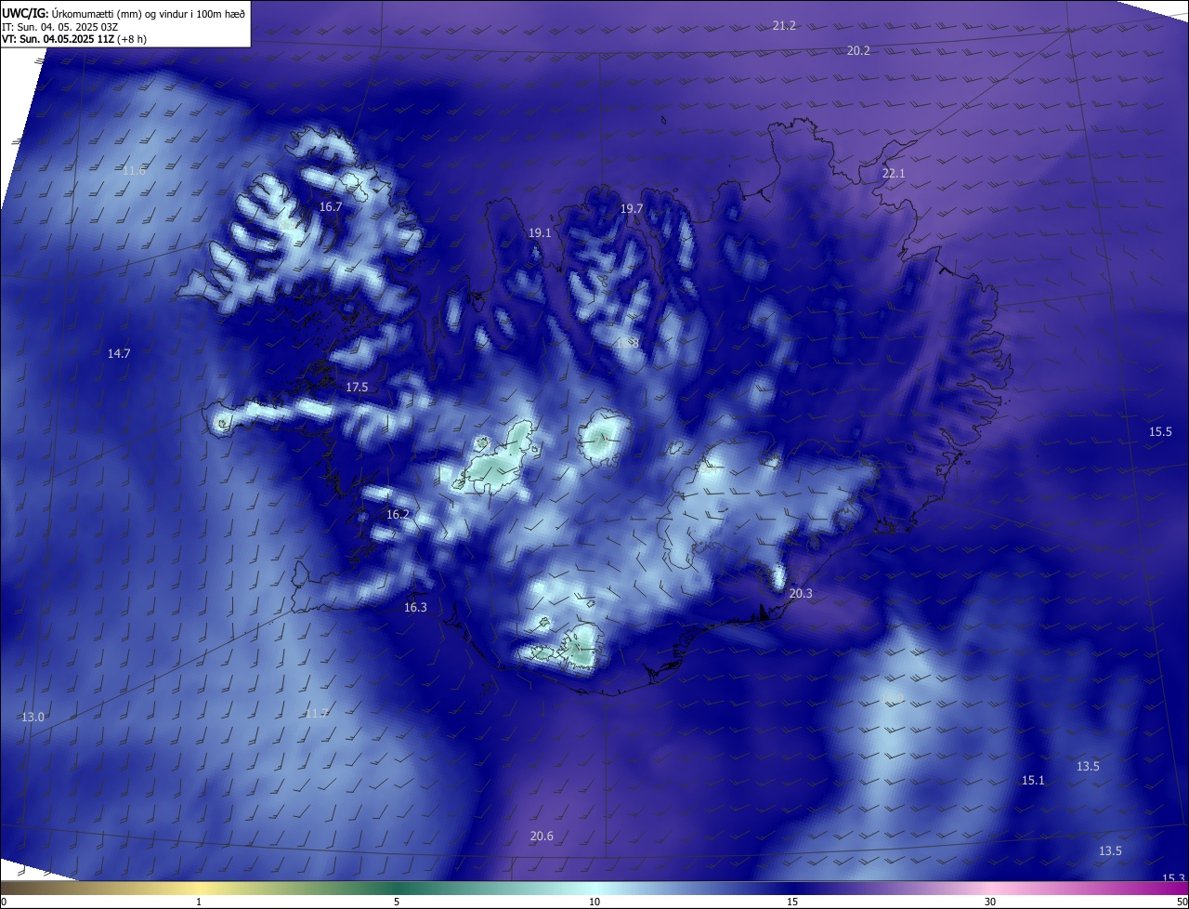Click the wind value 15.5
This screenshot has height=909, width=1189.
coord(1160,432)
